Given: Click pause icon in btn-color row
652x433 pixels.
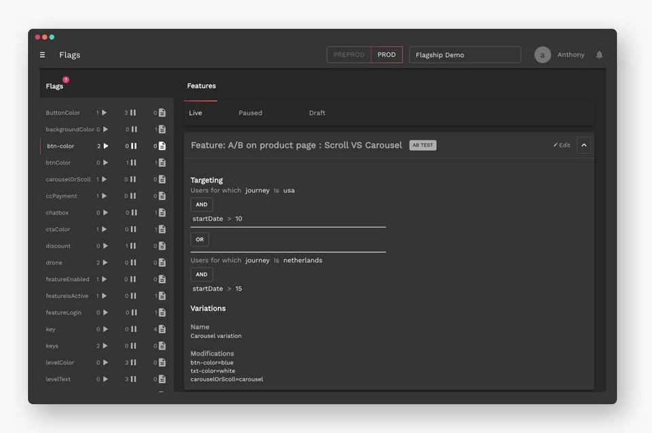Looking at the screenshot, I should tap(134, 146).
